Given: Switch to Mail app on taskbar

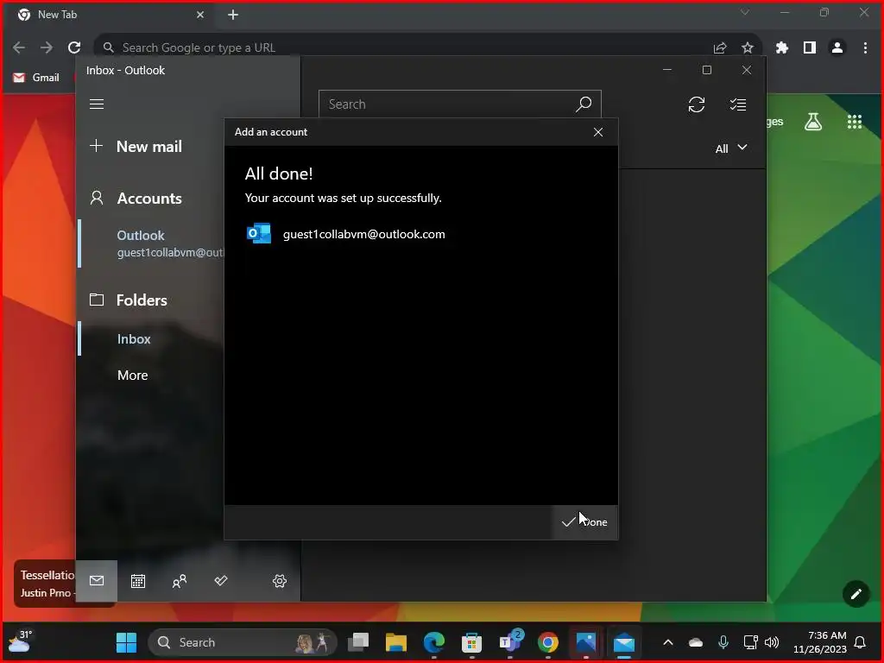Looking at the screenshot, I should click(x=624, y=642).
